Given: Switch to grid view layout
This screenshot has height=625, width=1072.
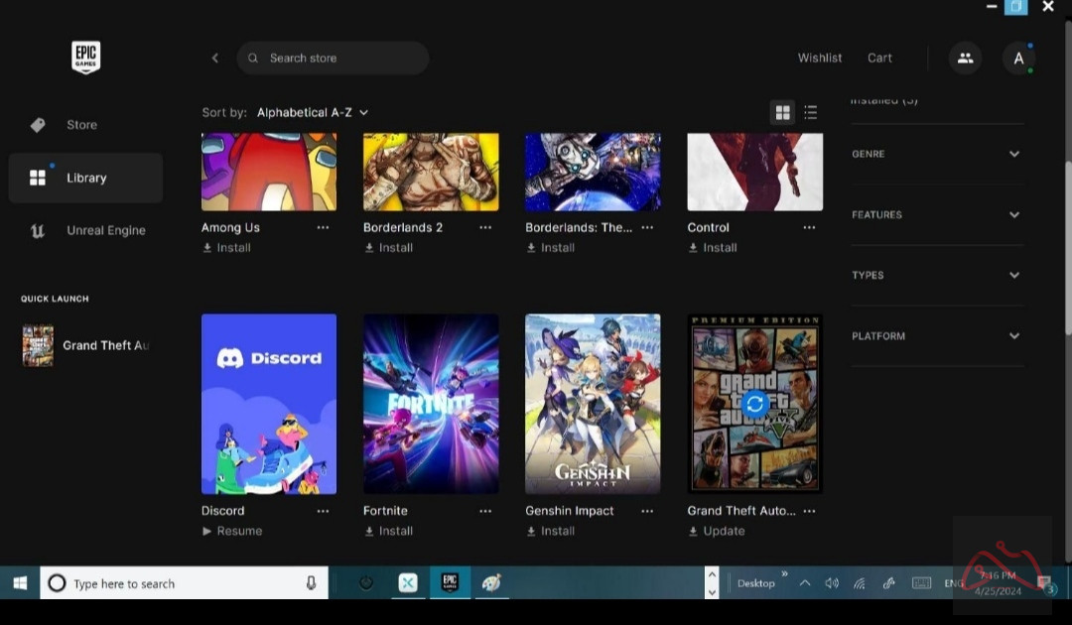Looking at the screenshot, I should 782,113.
